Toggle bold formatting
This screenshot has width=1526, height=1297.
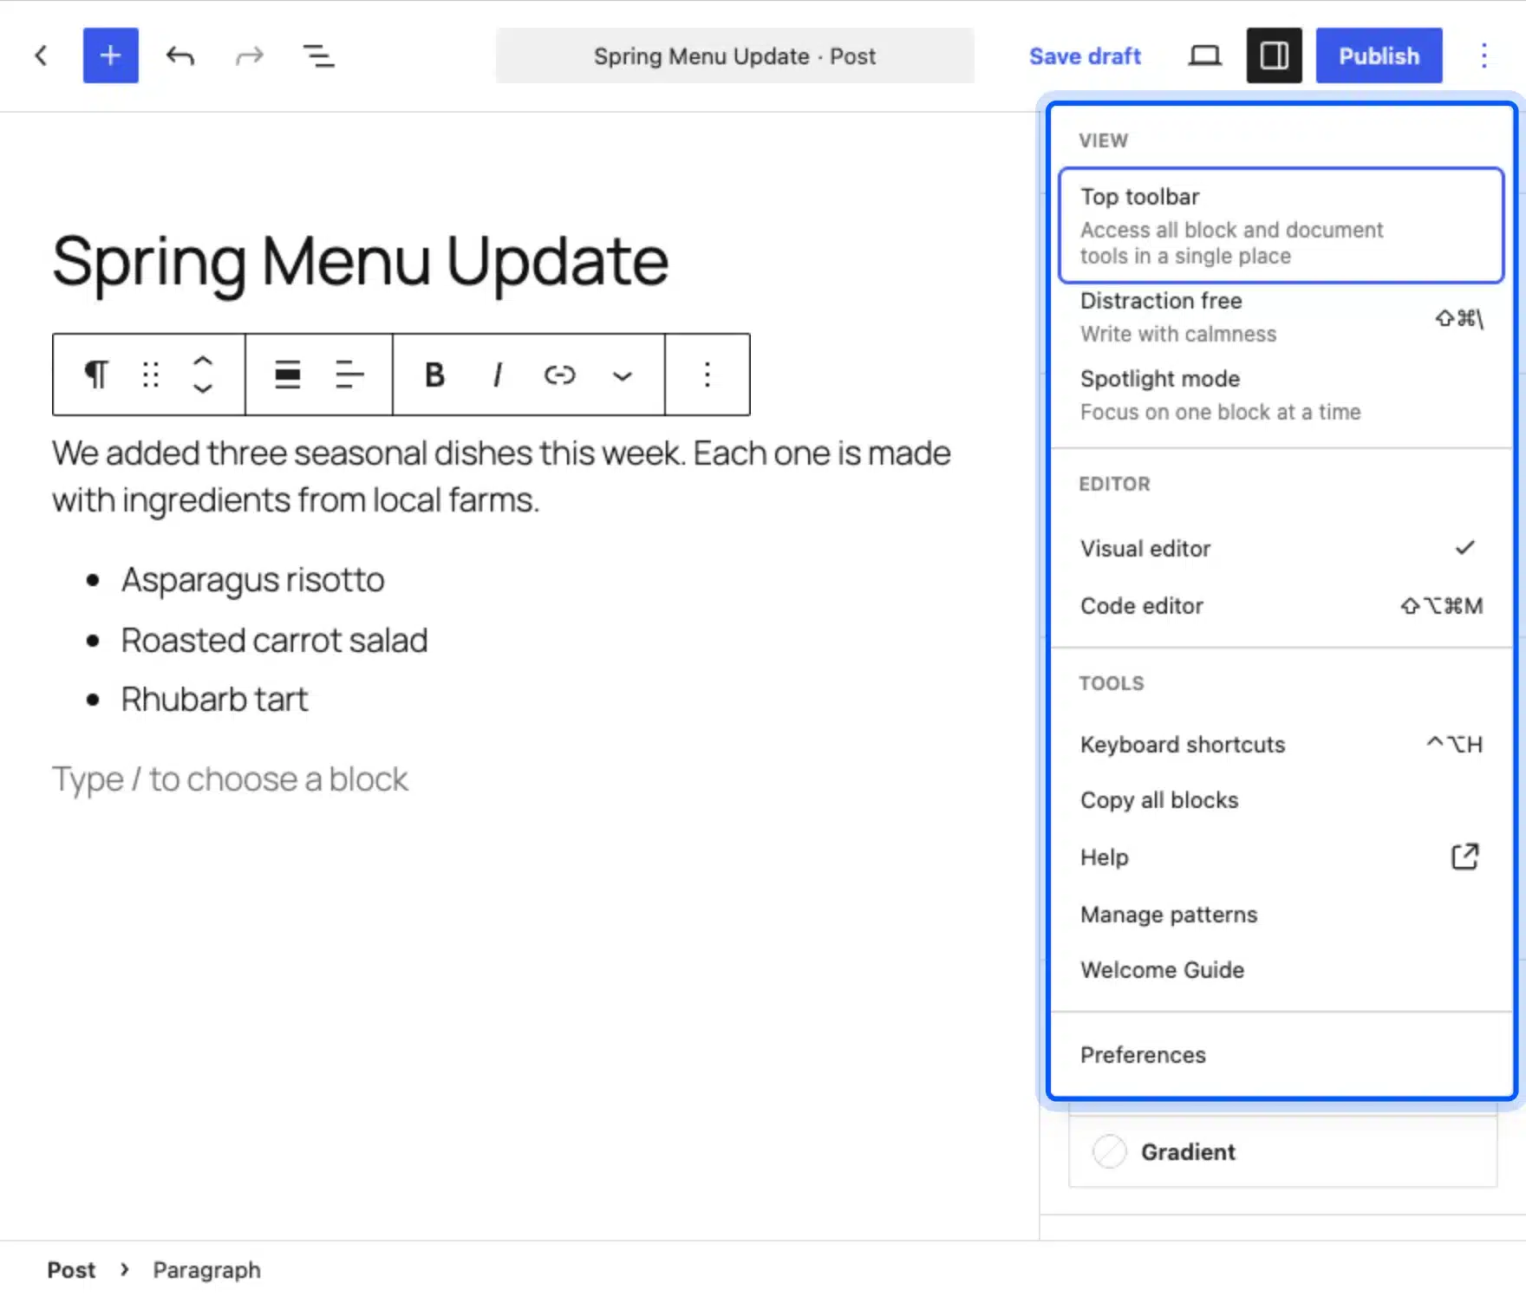click(434, 375)
